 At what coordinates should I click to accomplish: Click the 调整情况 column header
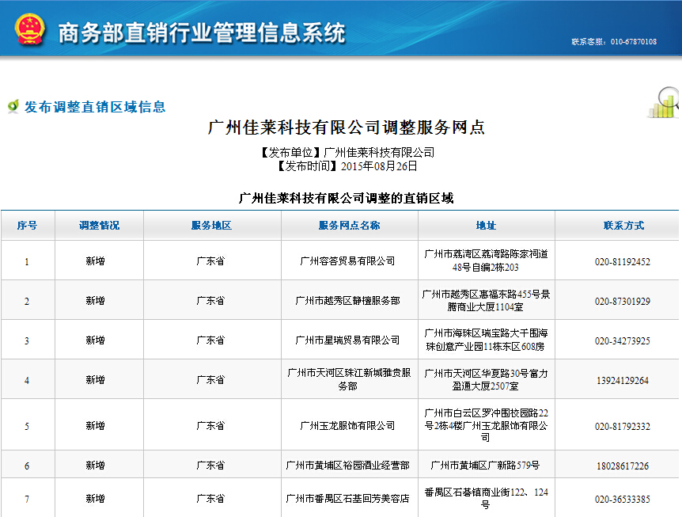pos(99,226)
